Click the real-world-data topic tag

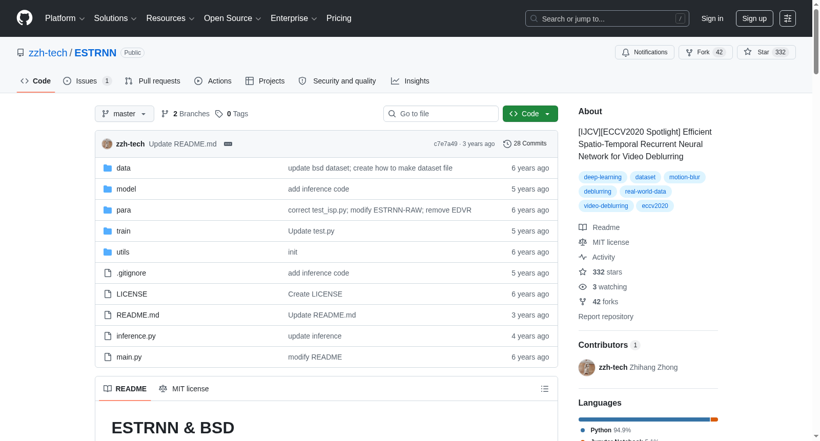tap(646, 192)
